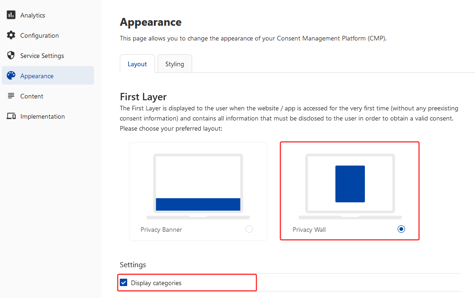Click the Privacy Banner label
The image size is (475, 298).
coord(161,229)
